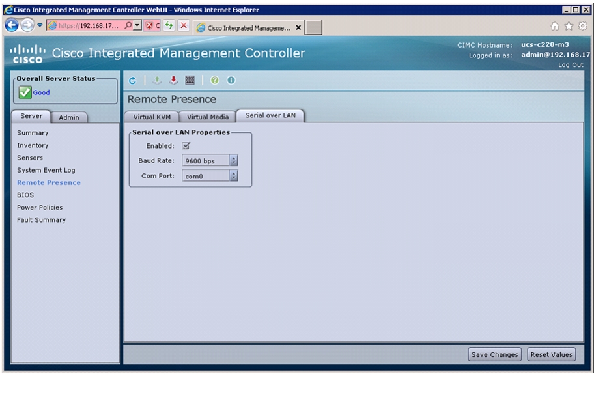Launch KVM console from keyboard icon
This screenshot has height=396, width=594.
click(x=190, y=80)
